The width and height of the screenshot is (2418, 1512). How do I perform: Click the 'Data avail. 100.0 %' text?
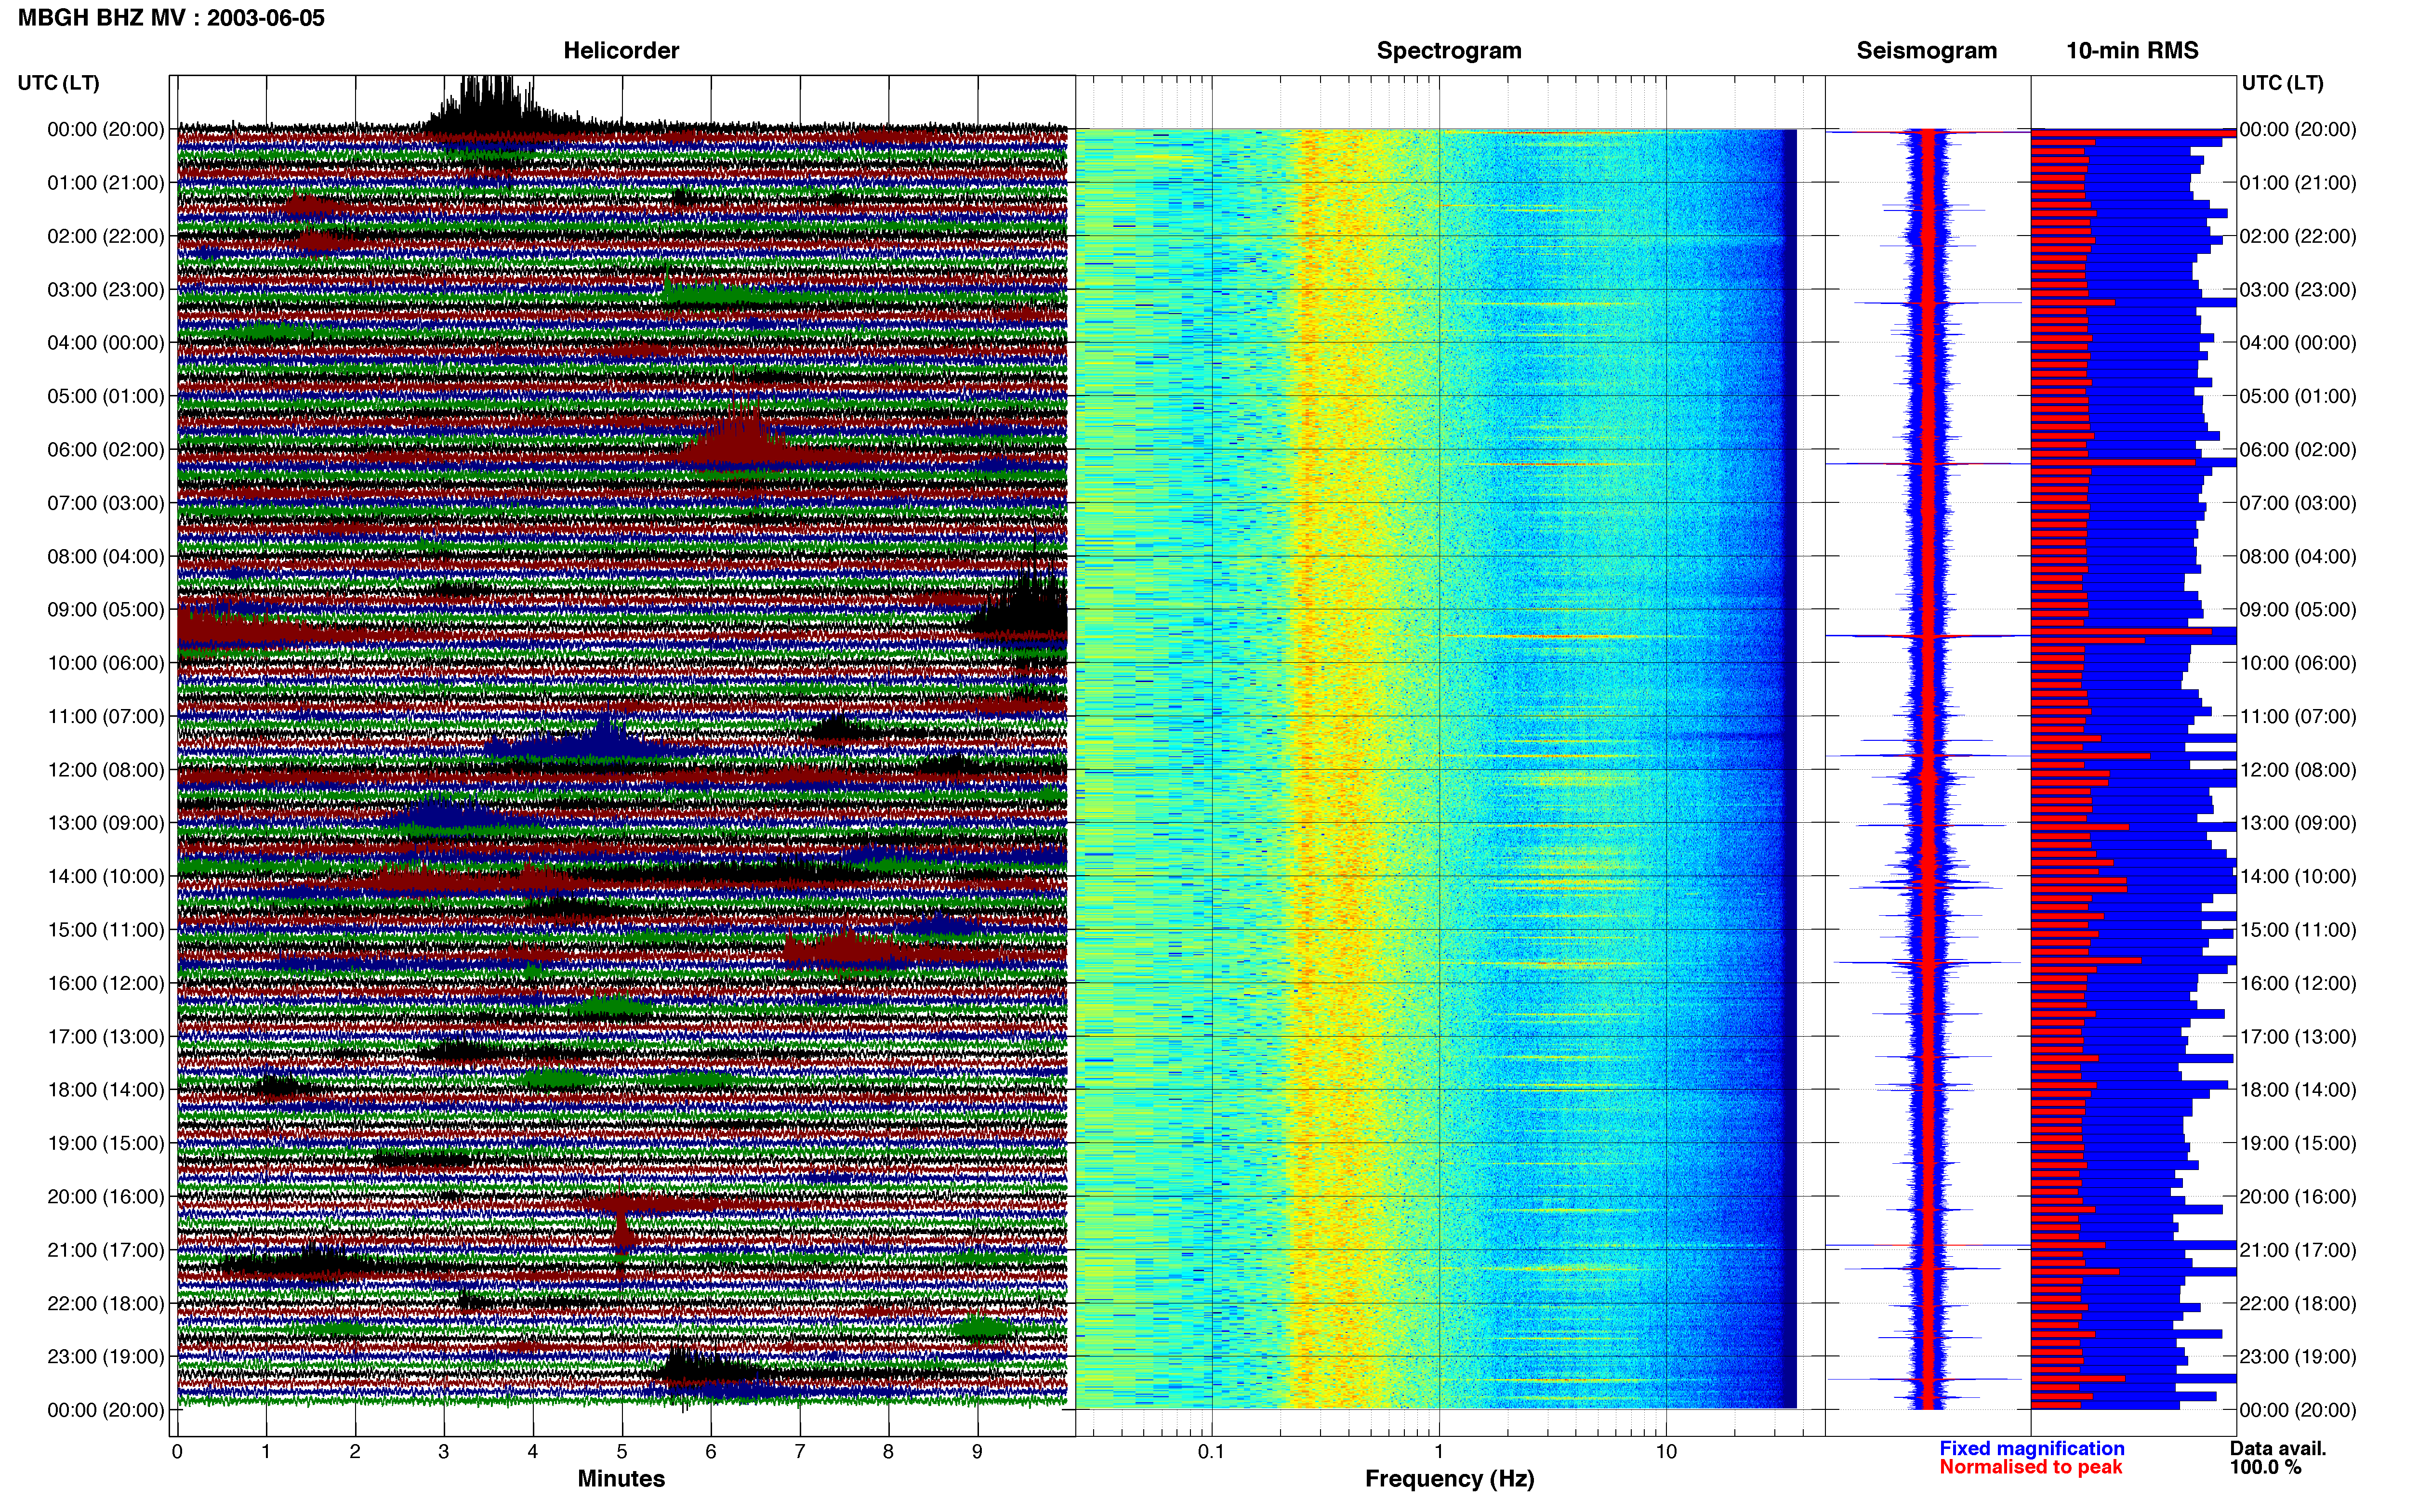pos(2278,1457)
